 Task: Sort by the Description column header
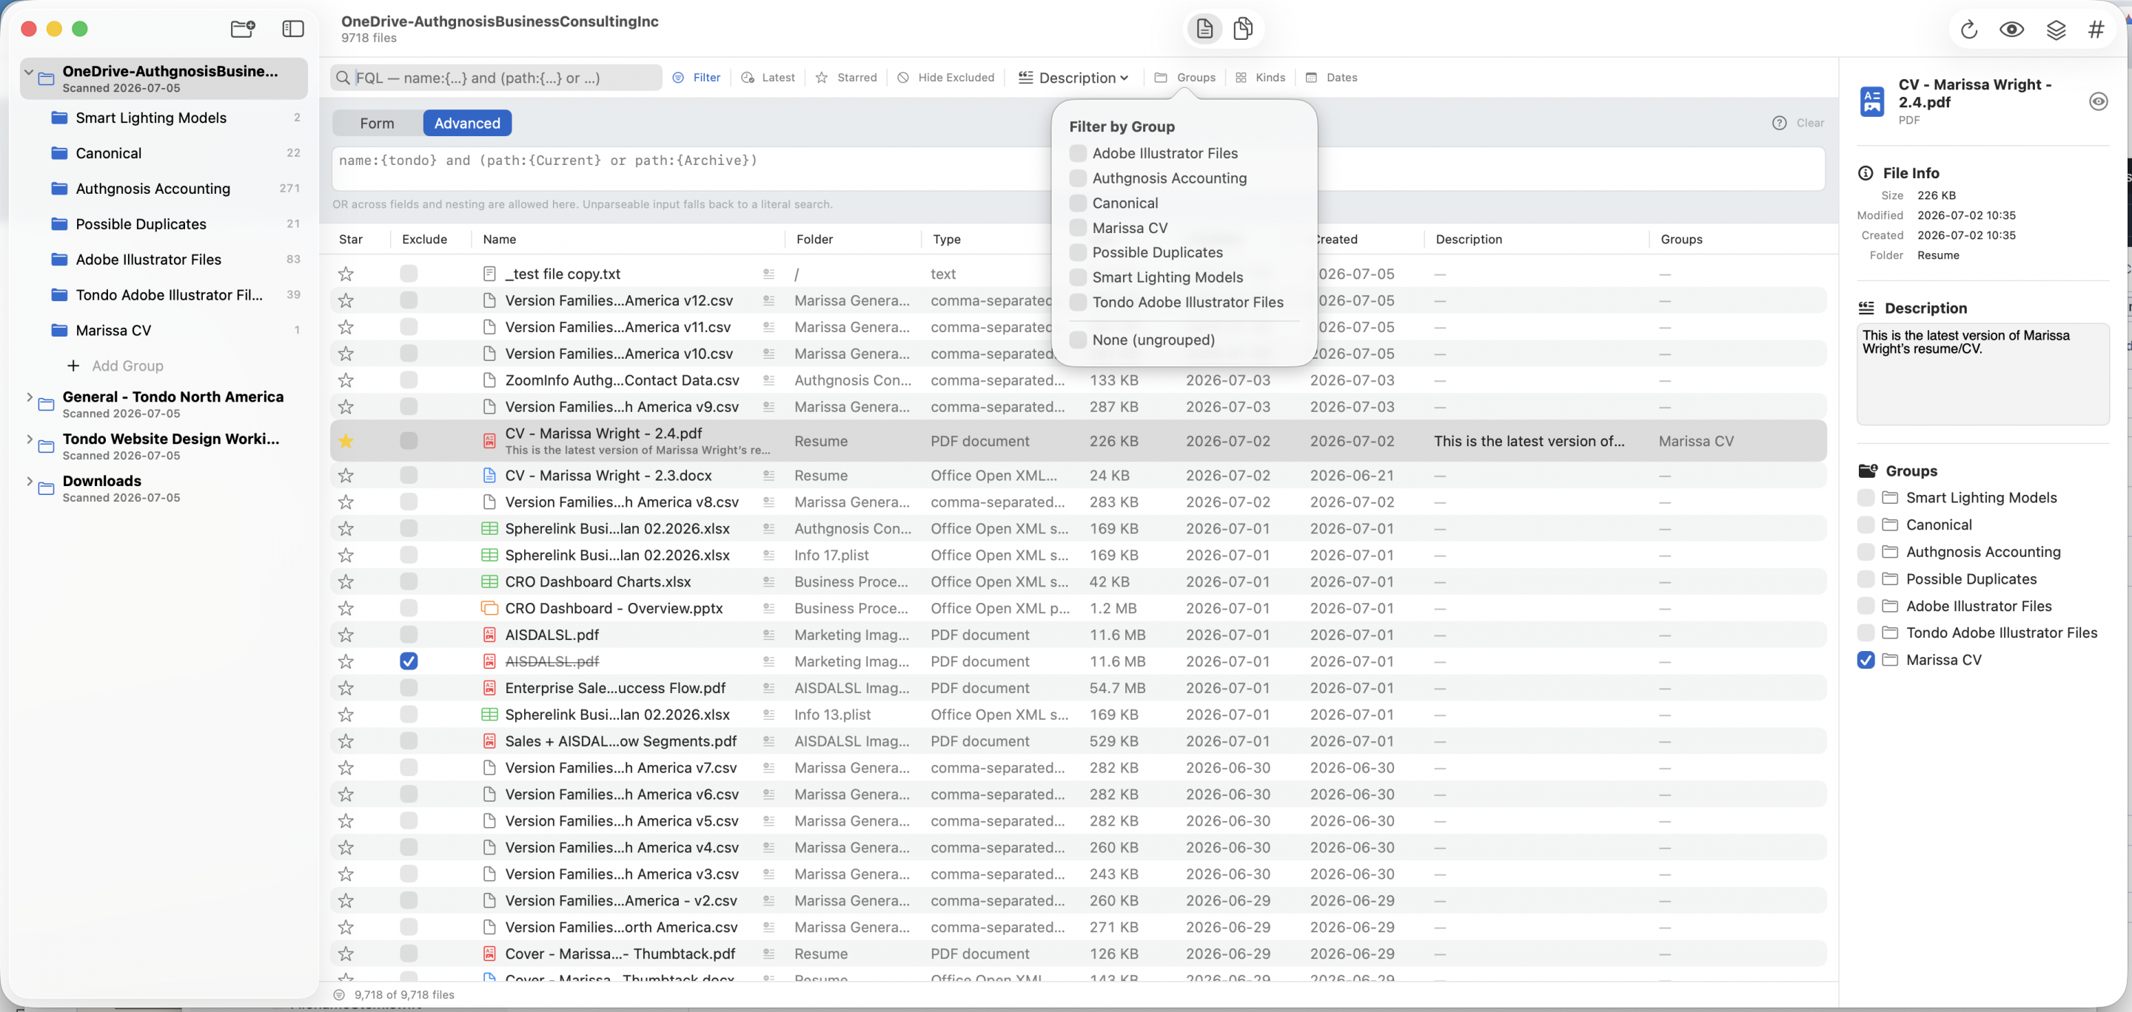coord(1469,239)
